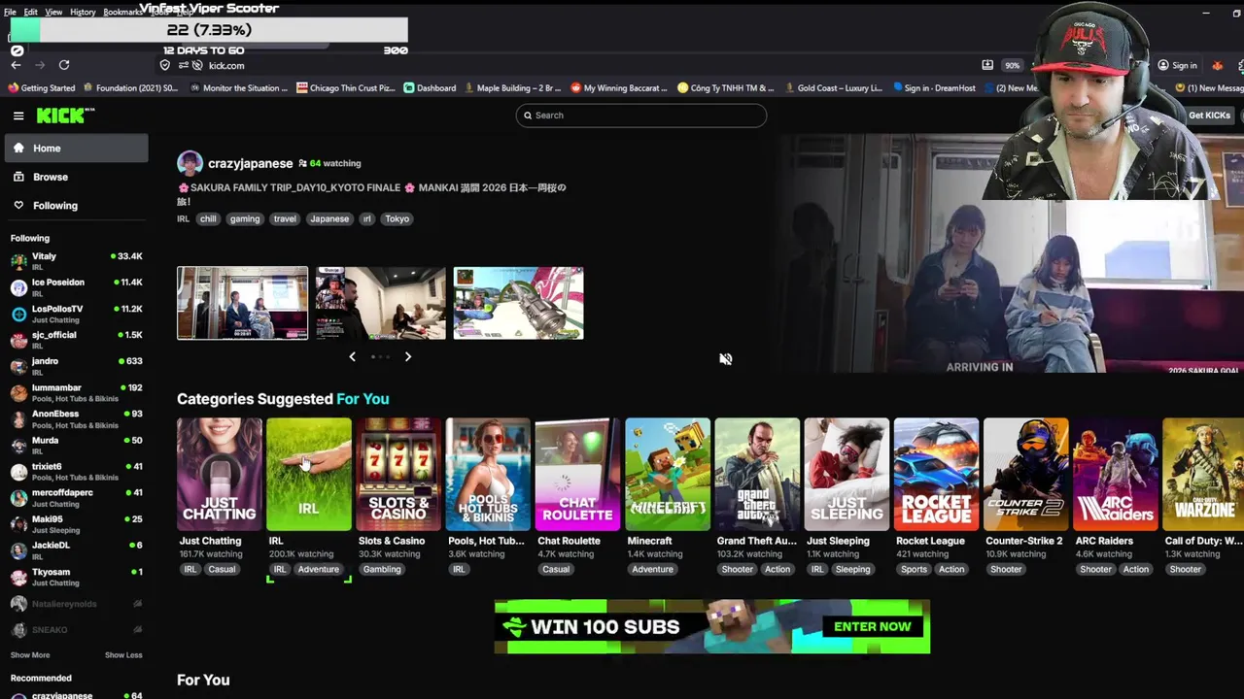Screen dimensions: 1244x699
Task: Click the 'Tokyo' stream tag
Action: [397, 219]
